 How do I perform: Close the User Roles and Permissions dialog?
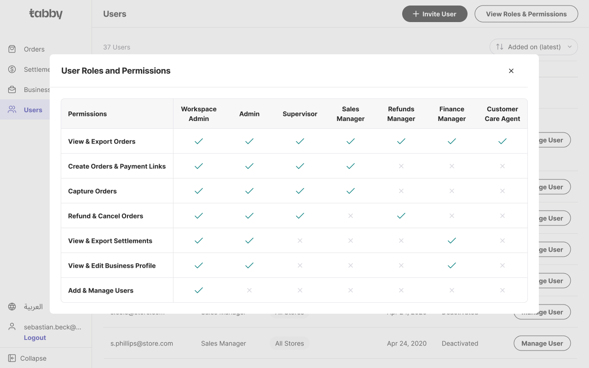click(511, 71)
